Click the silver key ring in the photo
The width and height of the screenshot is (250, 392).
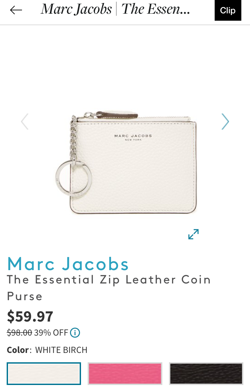[74, 179]
